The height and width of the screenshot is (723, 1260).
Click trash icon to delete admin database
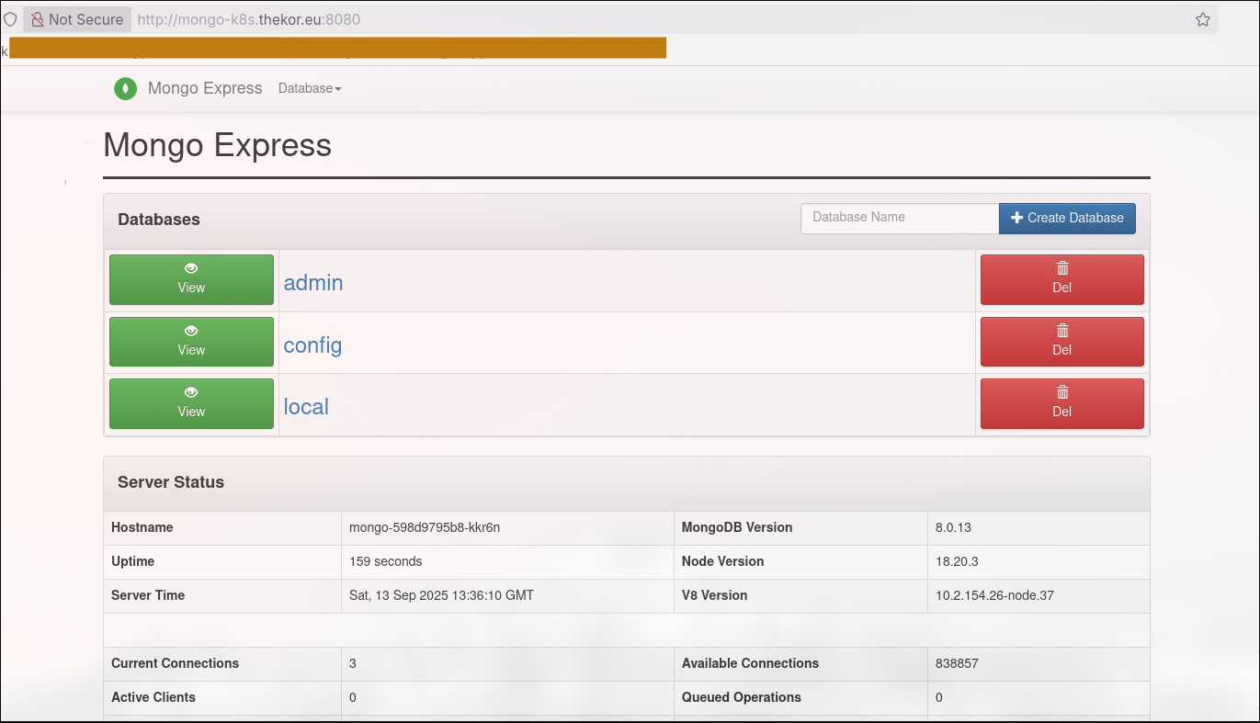click(x=1062, y=268)
